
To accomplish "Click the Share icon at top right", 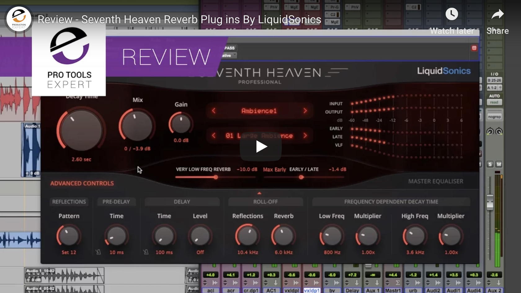I will pyautogui.click(x=497, y=14).
